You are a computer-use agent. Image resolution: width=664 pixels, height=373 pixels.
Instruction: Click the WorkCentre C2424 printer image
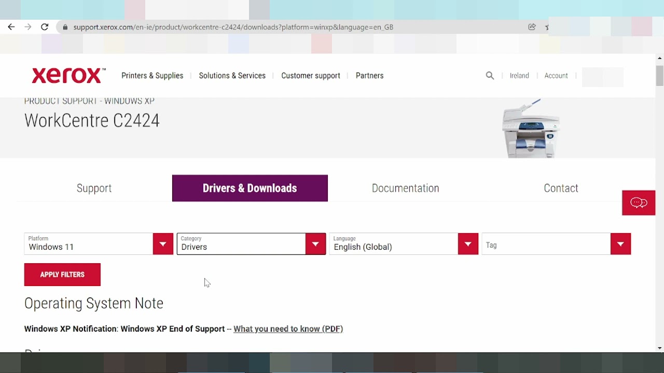tap(531, 128)
